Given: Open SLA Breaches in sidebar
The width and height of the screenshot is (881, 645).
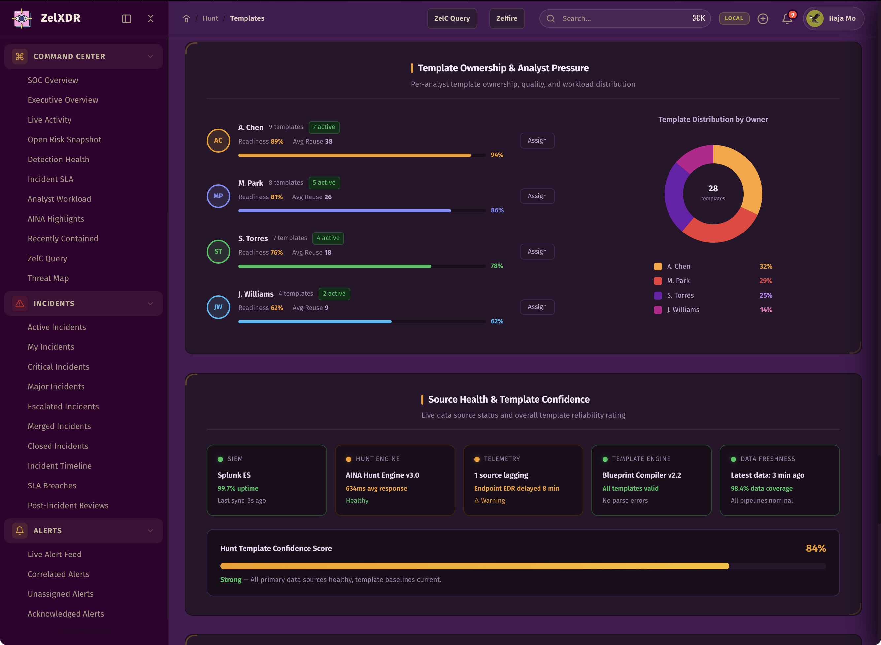Looking at the screenshot, I should [x=52, y=485].
